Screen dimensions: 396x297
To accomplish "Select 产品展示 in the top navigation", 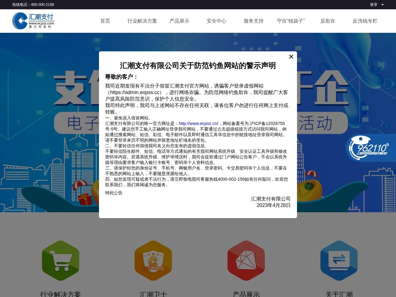I will [179, 21].
